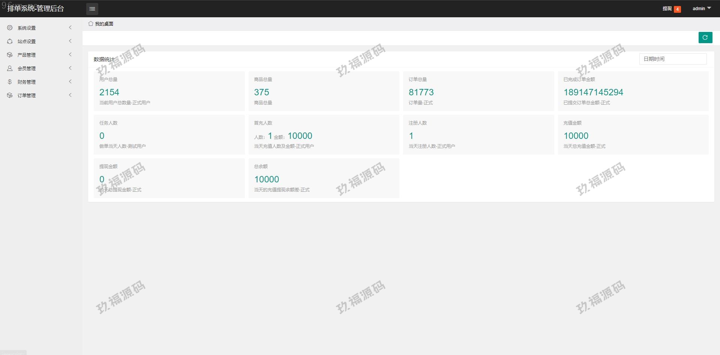Viewport: 720px width, 355px height.
Task: Click the gear icon beside 系统设置
Action: [10, 28]
